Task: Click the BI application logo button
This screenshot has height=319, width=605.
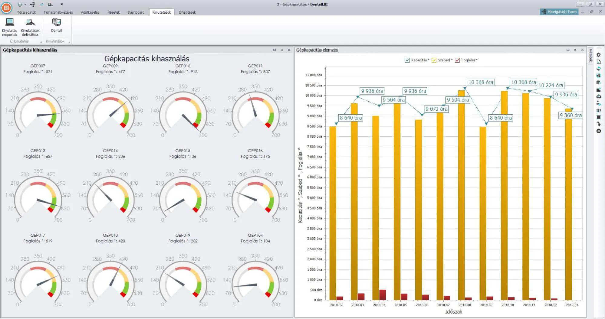Action: pyautogui.click(x=6, y=8)
